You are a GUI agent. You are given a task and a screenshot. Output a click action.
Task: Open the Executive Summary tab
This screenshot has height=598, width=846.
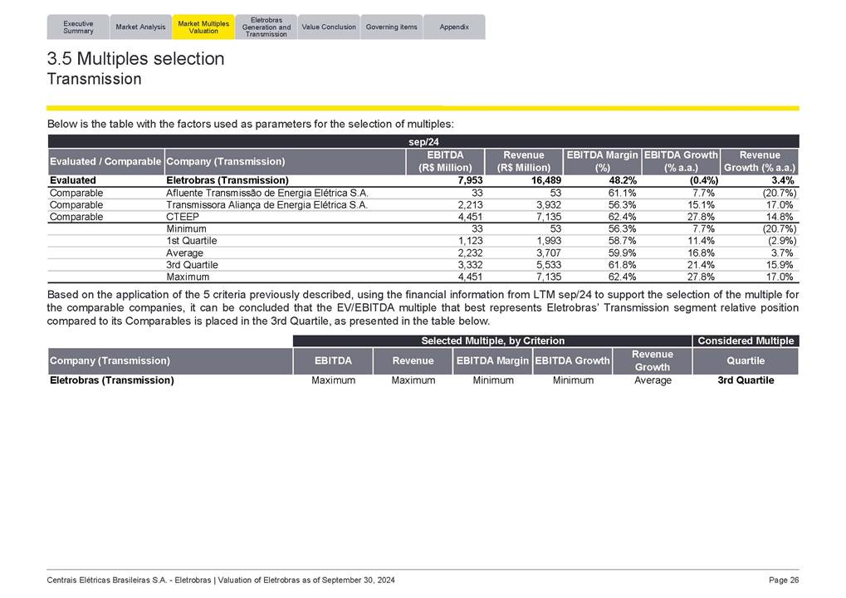click(78, 27)
